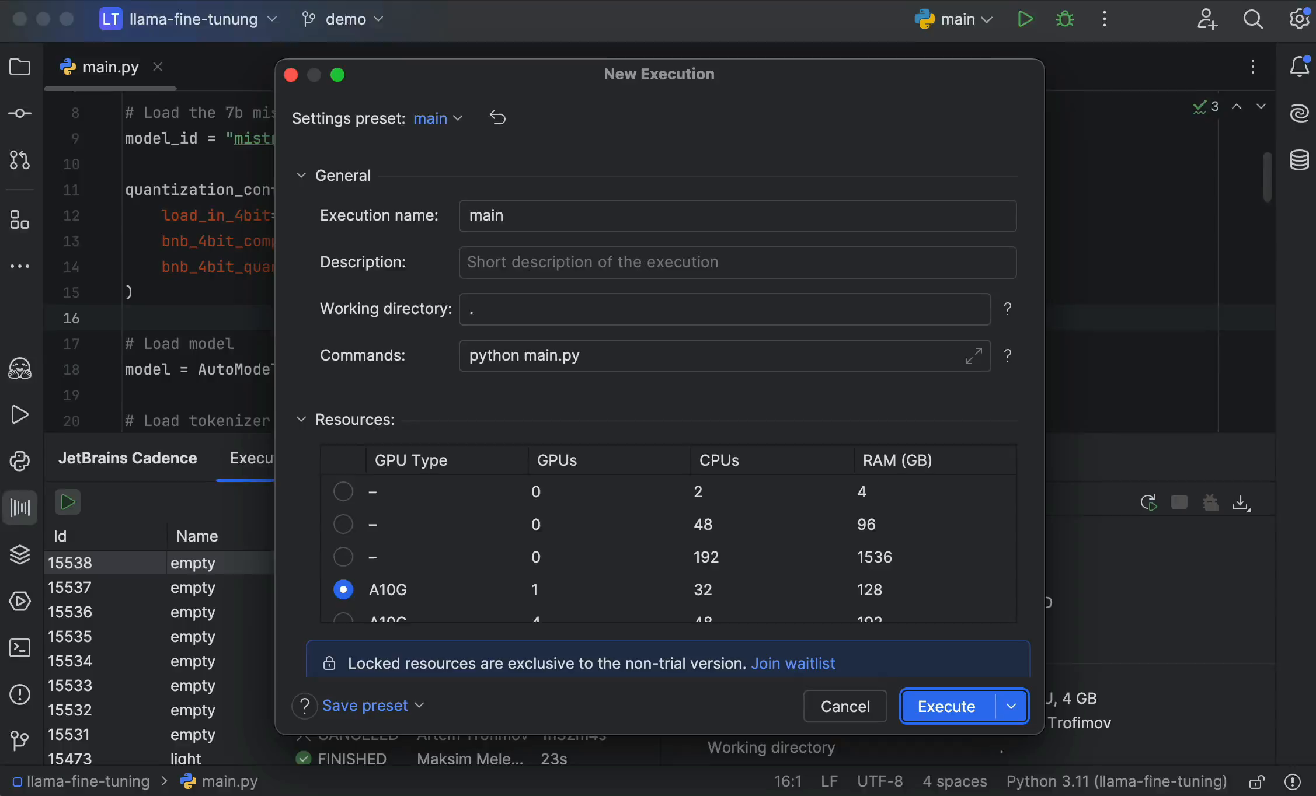Show more tool windows ellipsis
Viewport: 1316px width, 796px height.
click(20, 266)
